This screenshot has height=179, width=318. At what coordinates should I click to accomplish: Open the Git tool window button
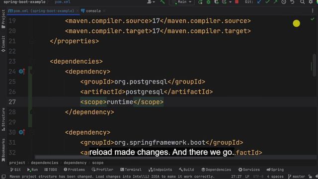coord(15,170)
